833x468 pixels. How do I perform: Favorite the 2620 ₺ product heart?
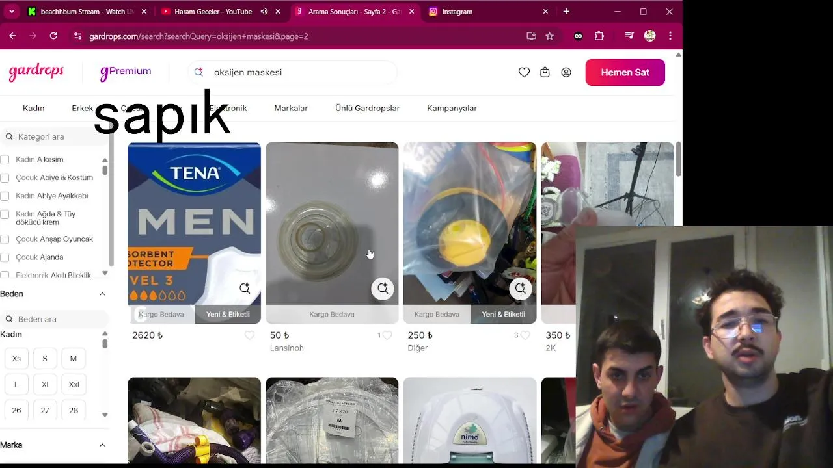pos(249,335)
